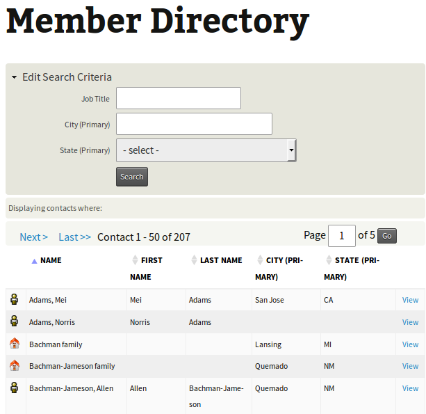This screenshot has height=414, width=426.
Task: Click the household icon beside Bachman-Jameson family
Action: click(x=15, y=365)
